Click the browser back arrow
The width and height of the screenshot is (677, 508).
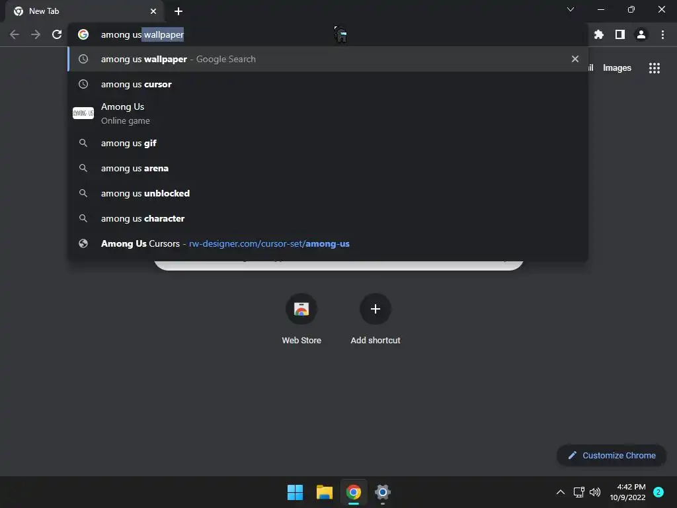click(15, 34)
